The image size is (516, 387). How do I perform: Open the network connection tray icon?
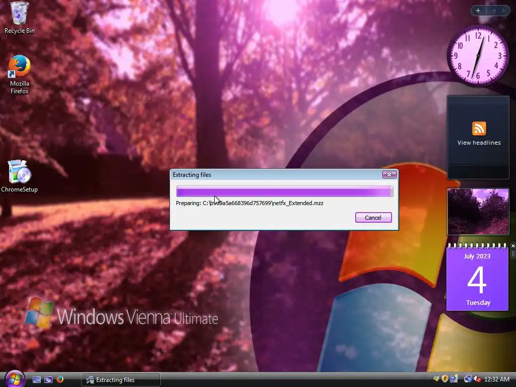point(467,379)
